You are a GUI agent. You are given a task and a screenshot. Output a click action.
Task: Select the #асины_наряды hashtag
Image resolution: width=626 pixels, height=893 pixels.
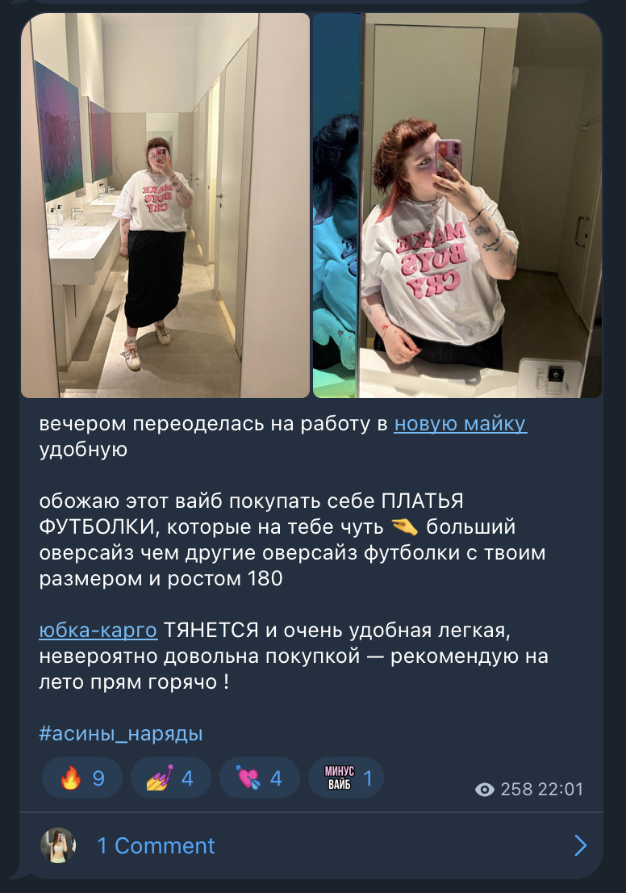point(121,733)
